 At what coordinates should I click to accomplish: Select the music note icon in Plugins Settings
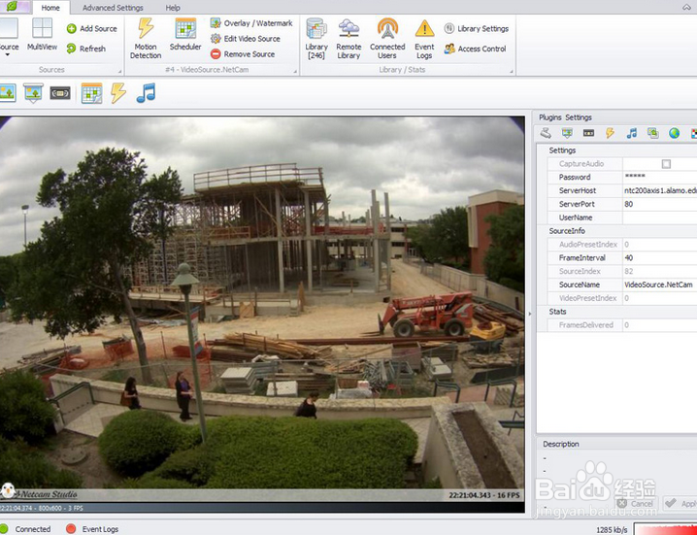[x=631, y=132]
